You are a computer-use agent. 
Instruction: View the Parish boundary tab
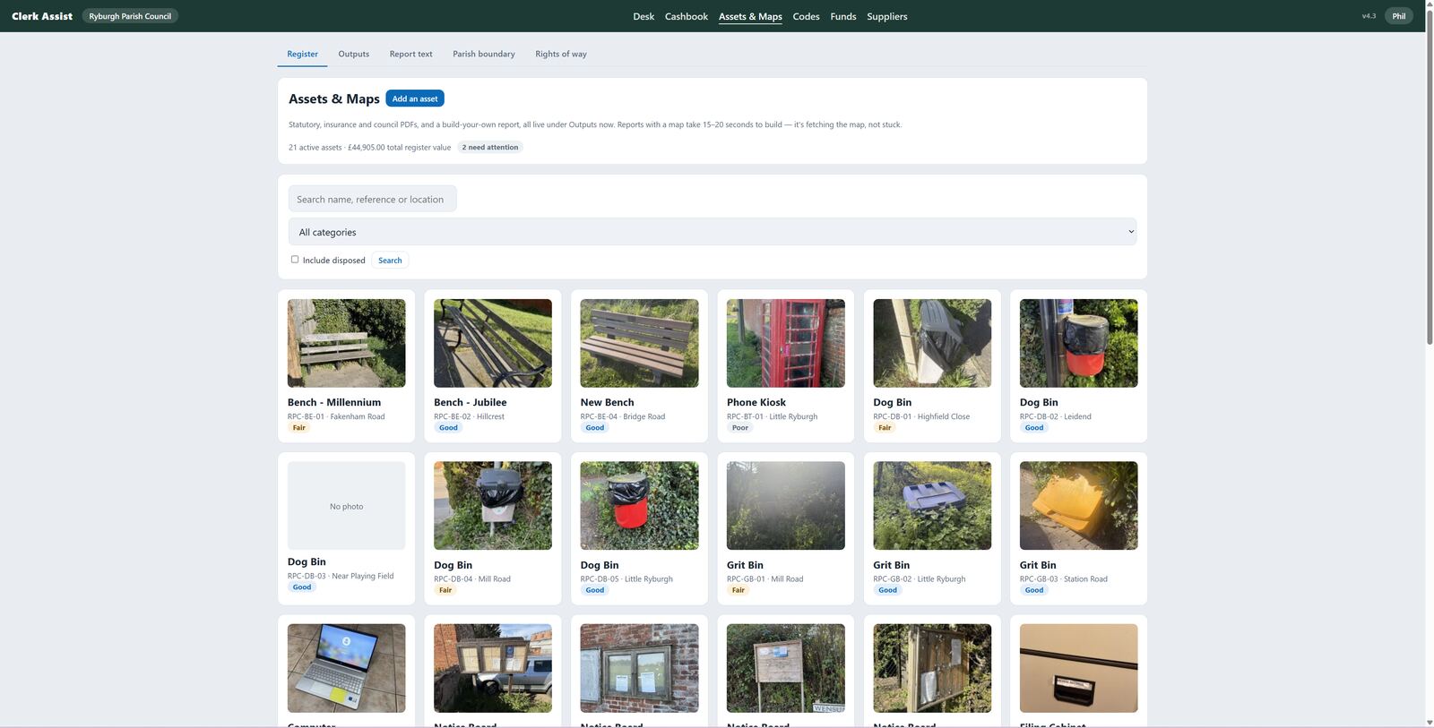click(x=484, y=54)
